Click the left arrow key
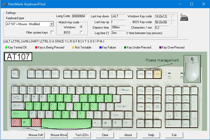 [140, 123]
